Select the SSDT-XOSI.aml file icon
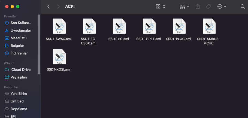 tap(59, 57)
